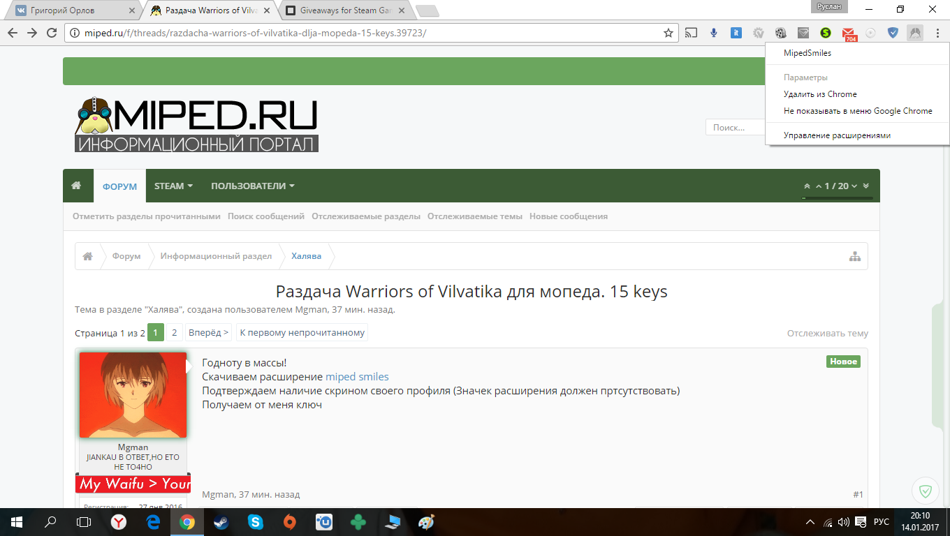The width and height of the screenshot is (950, 536).
Task: Launch Yandex Browser from the taskbar
Action: point(119,521)
